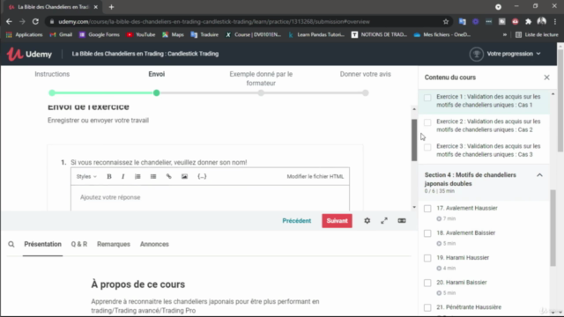Click Ajoutez votre réponse field
Viewport: 564px width, 317px height.
click(x=210, y=197)
